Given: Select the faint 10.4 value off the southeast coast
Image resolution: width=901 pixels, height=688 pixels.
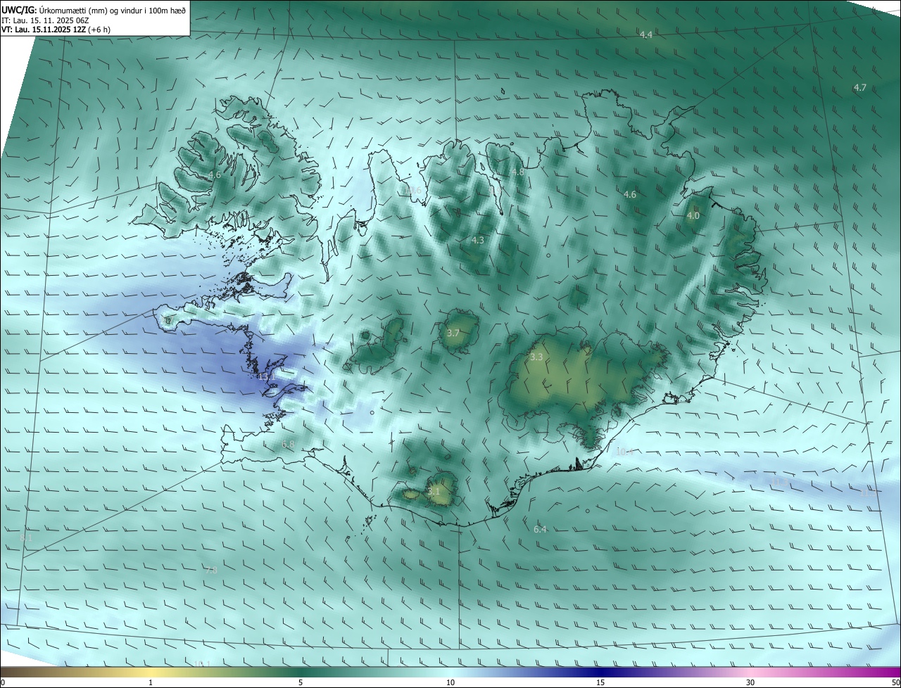Looking at the screenshot, I should [624, 452].
